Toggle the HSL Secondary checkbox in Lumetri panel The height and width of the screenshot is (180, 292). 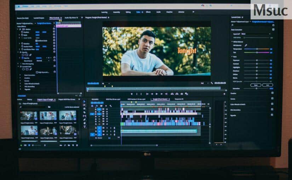pyautogui.click(x=272, y=109)
